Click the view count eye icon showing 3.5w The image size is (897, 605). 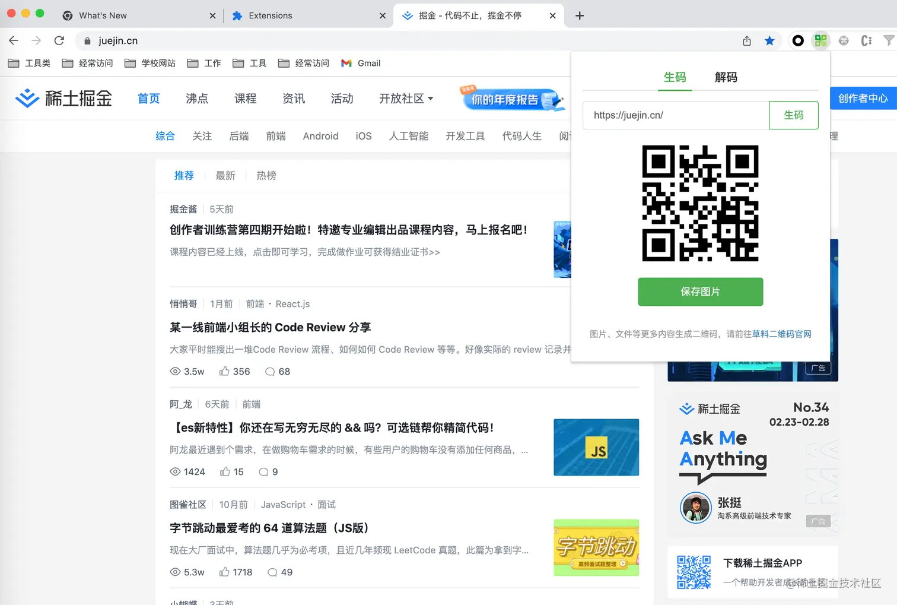(x=175, y=371)
